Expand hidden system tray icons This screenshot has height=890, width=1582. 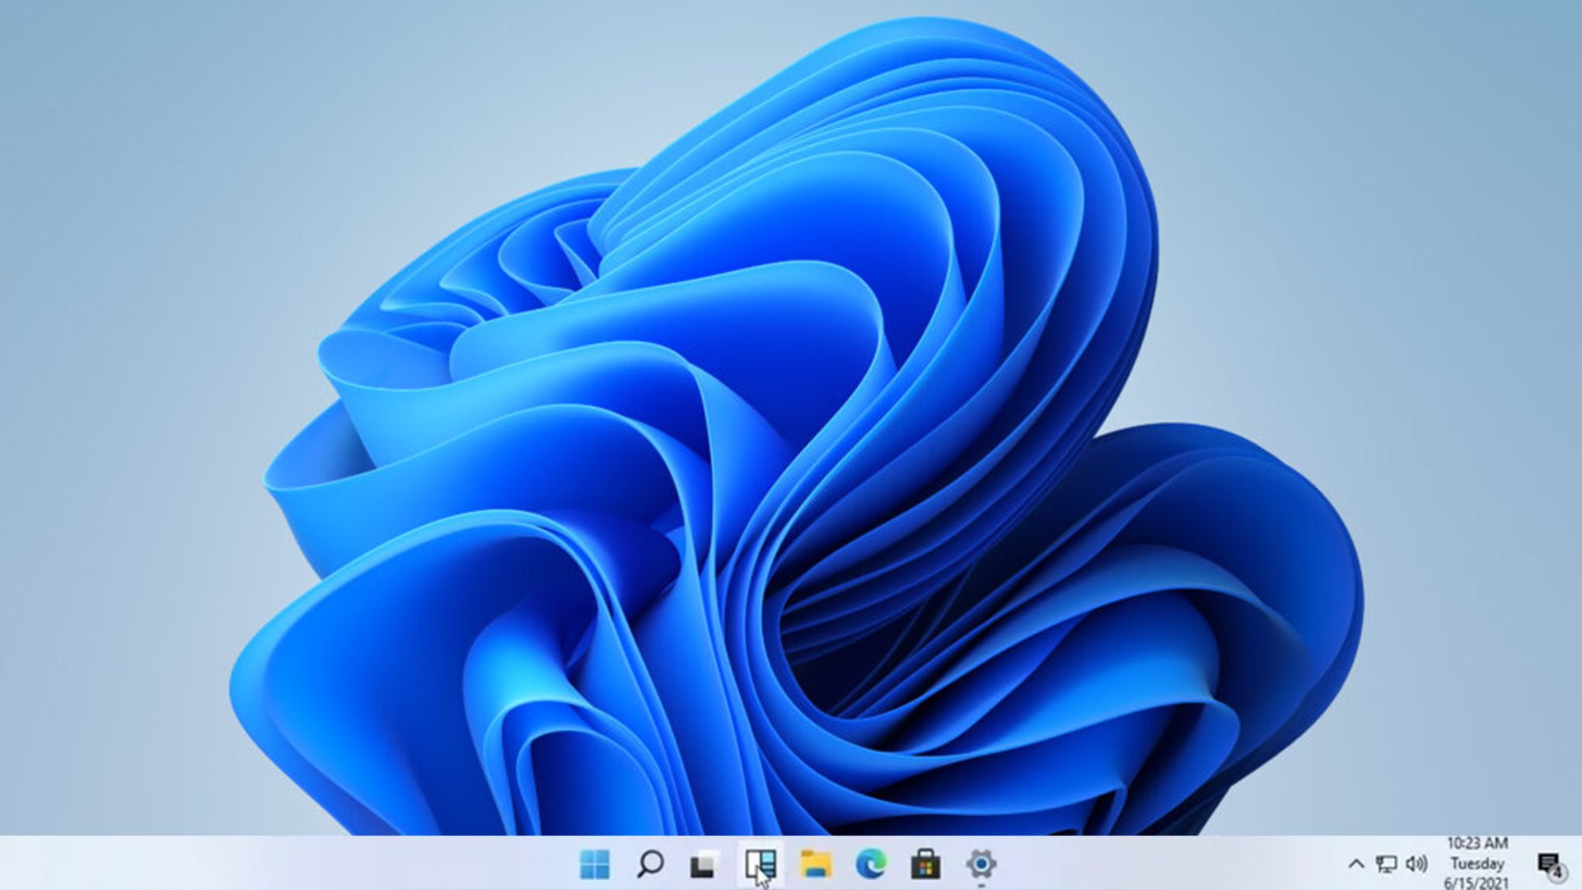click(1356, 864)
